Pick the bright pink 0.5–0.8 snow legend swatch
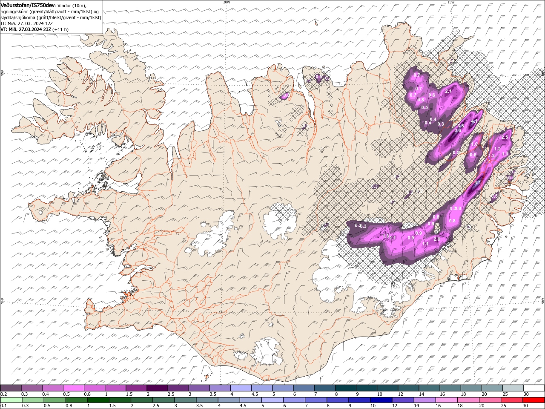Viewport: 545px width, 409px height. click(73, 388)
